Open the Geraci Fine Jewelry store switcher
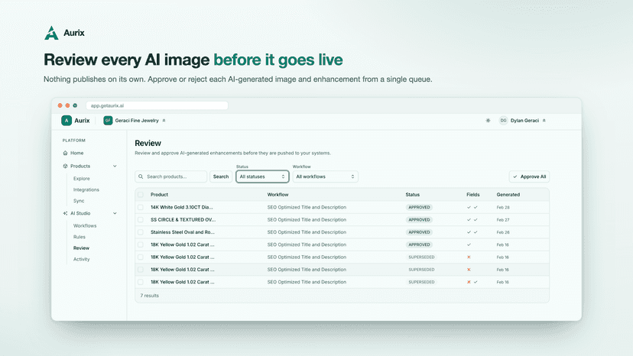 [x=135, y=120]
